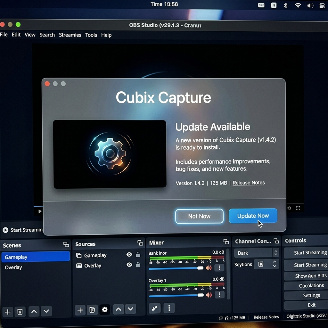Click the Seytions icon box

click(261, 264)
